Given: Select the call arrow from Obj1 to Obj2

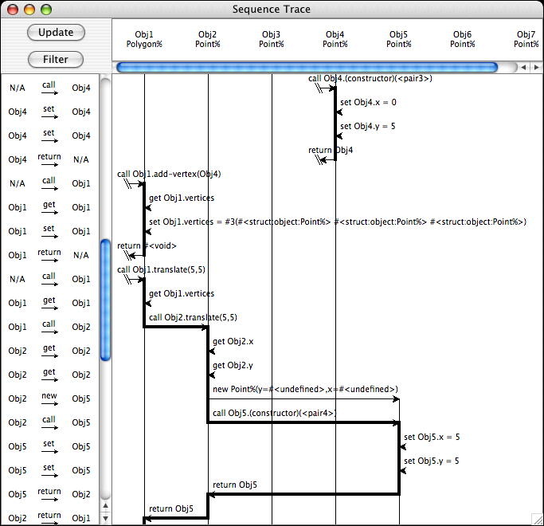Looking at the screenshot, I should point(49,327).
